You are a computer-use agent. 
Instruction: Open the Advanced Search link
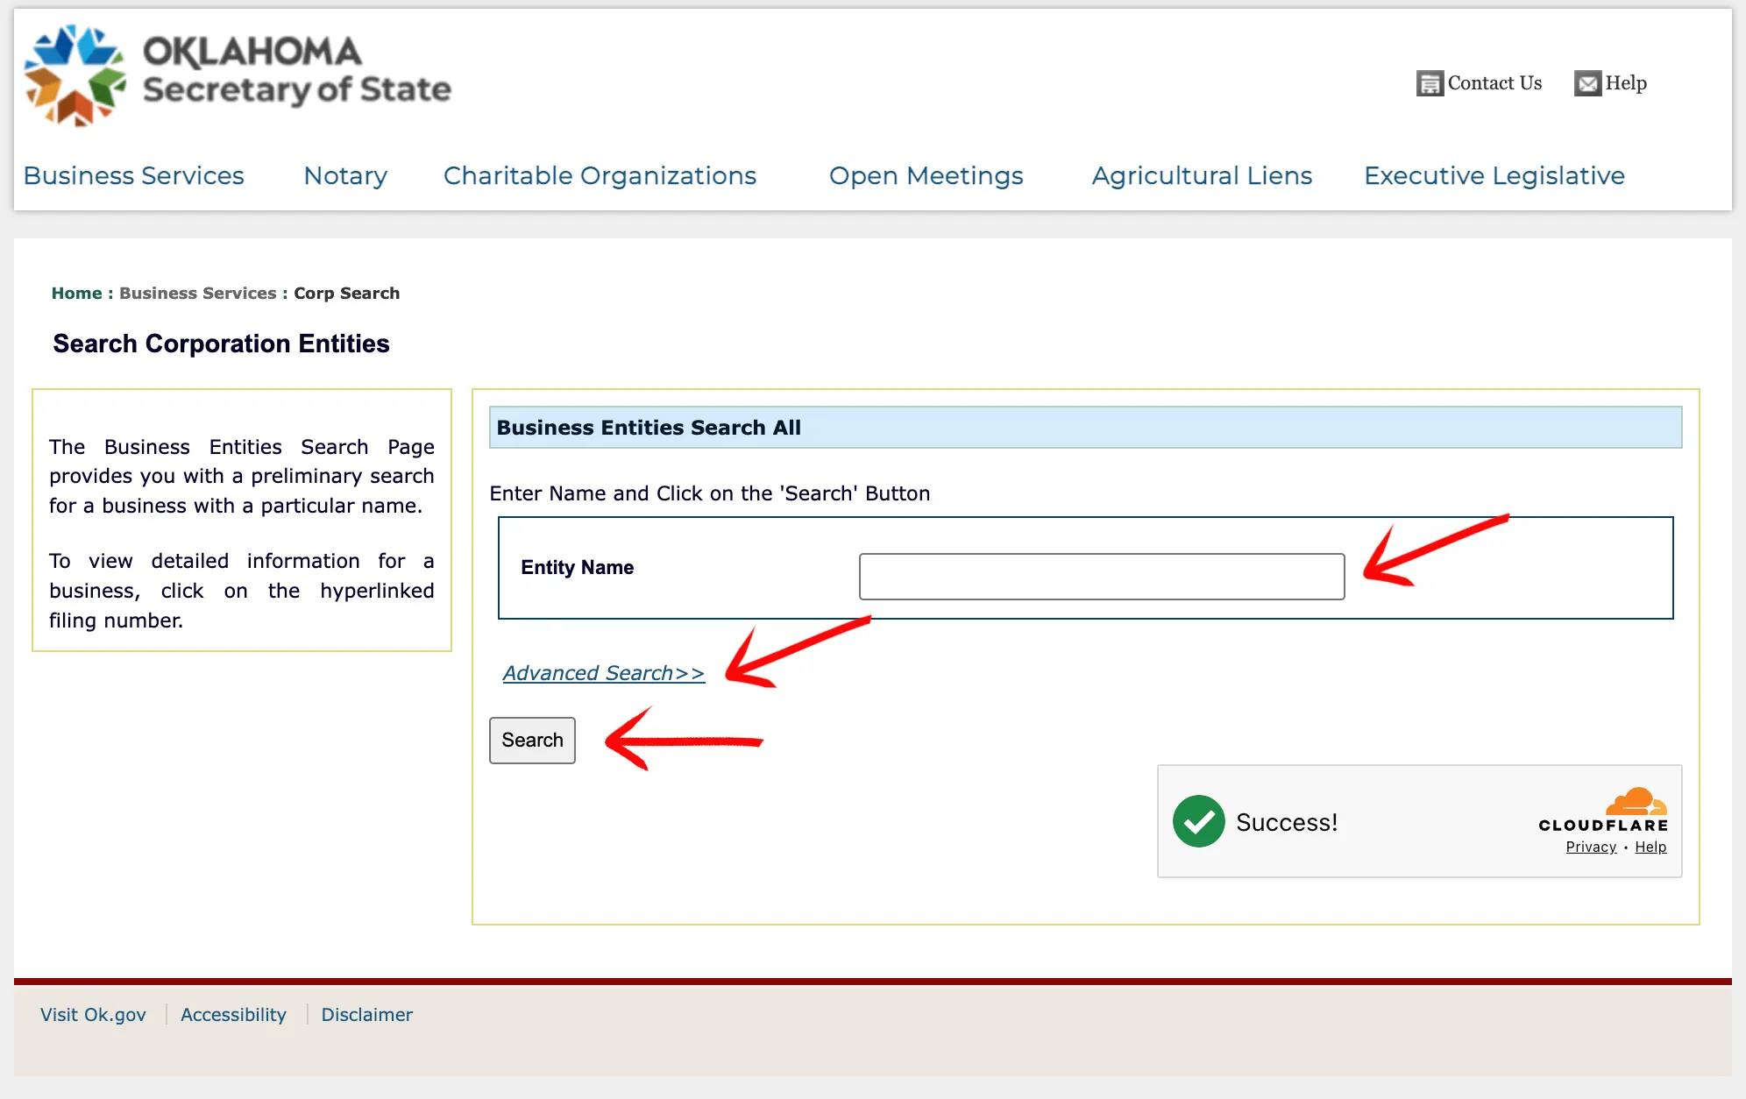coord(603,673)
